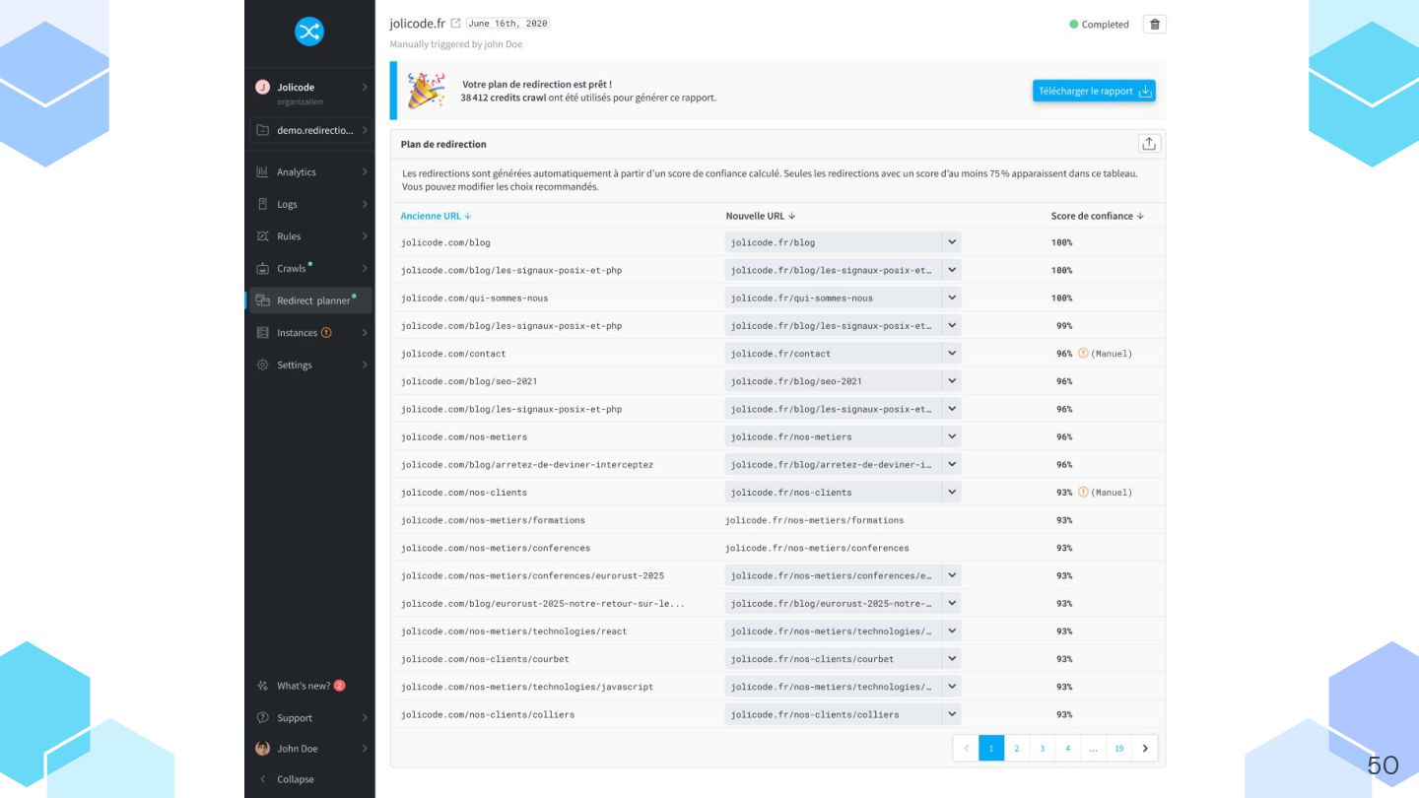Open What's new notifications
Image resolution: width=1419 pixels, height=798 pixels.
click(301, 686)
